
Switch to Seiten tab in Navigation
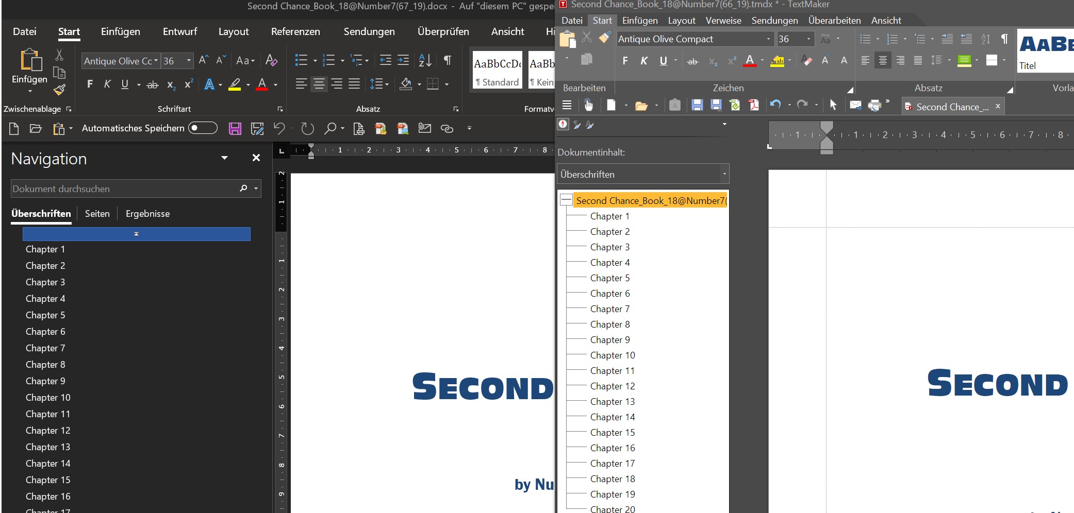pyautogui.click(x=97, y=213)
